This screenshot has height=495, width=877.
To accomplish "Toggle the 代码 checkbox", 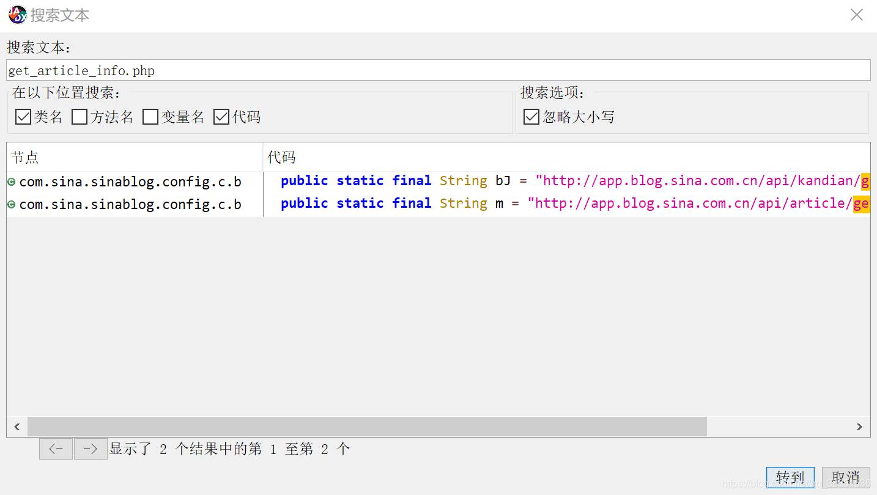I will pyautogui.click(x=221, y=117).
